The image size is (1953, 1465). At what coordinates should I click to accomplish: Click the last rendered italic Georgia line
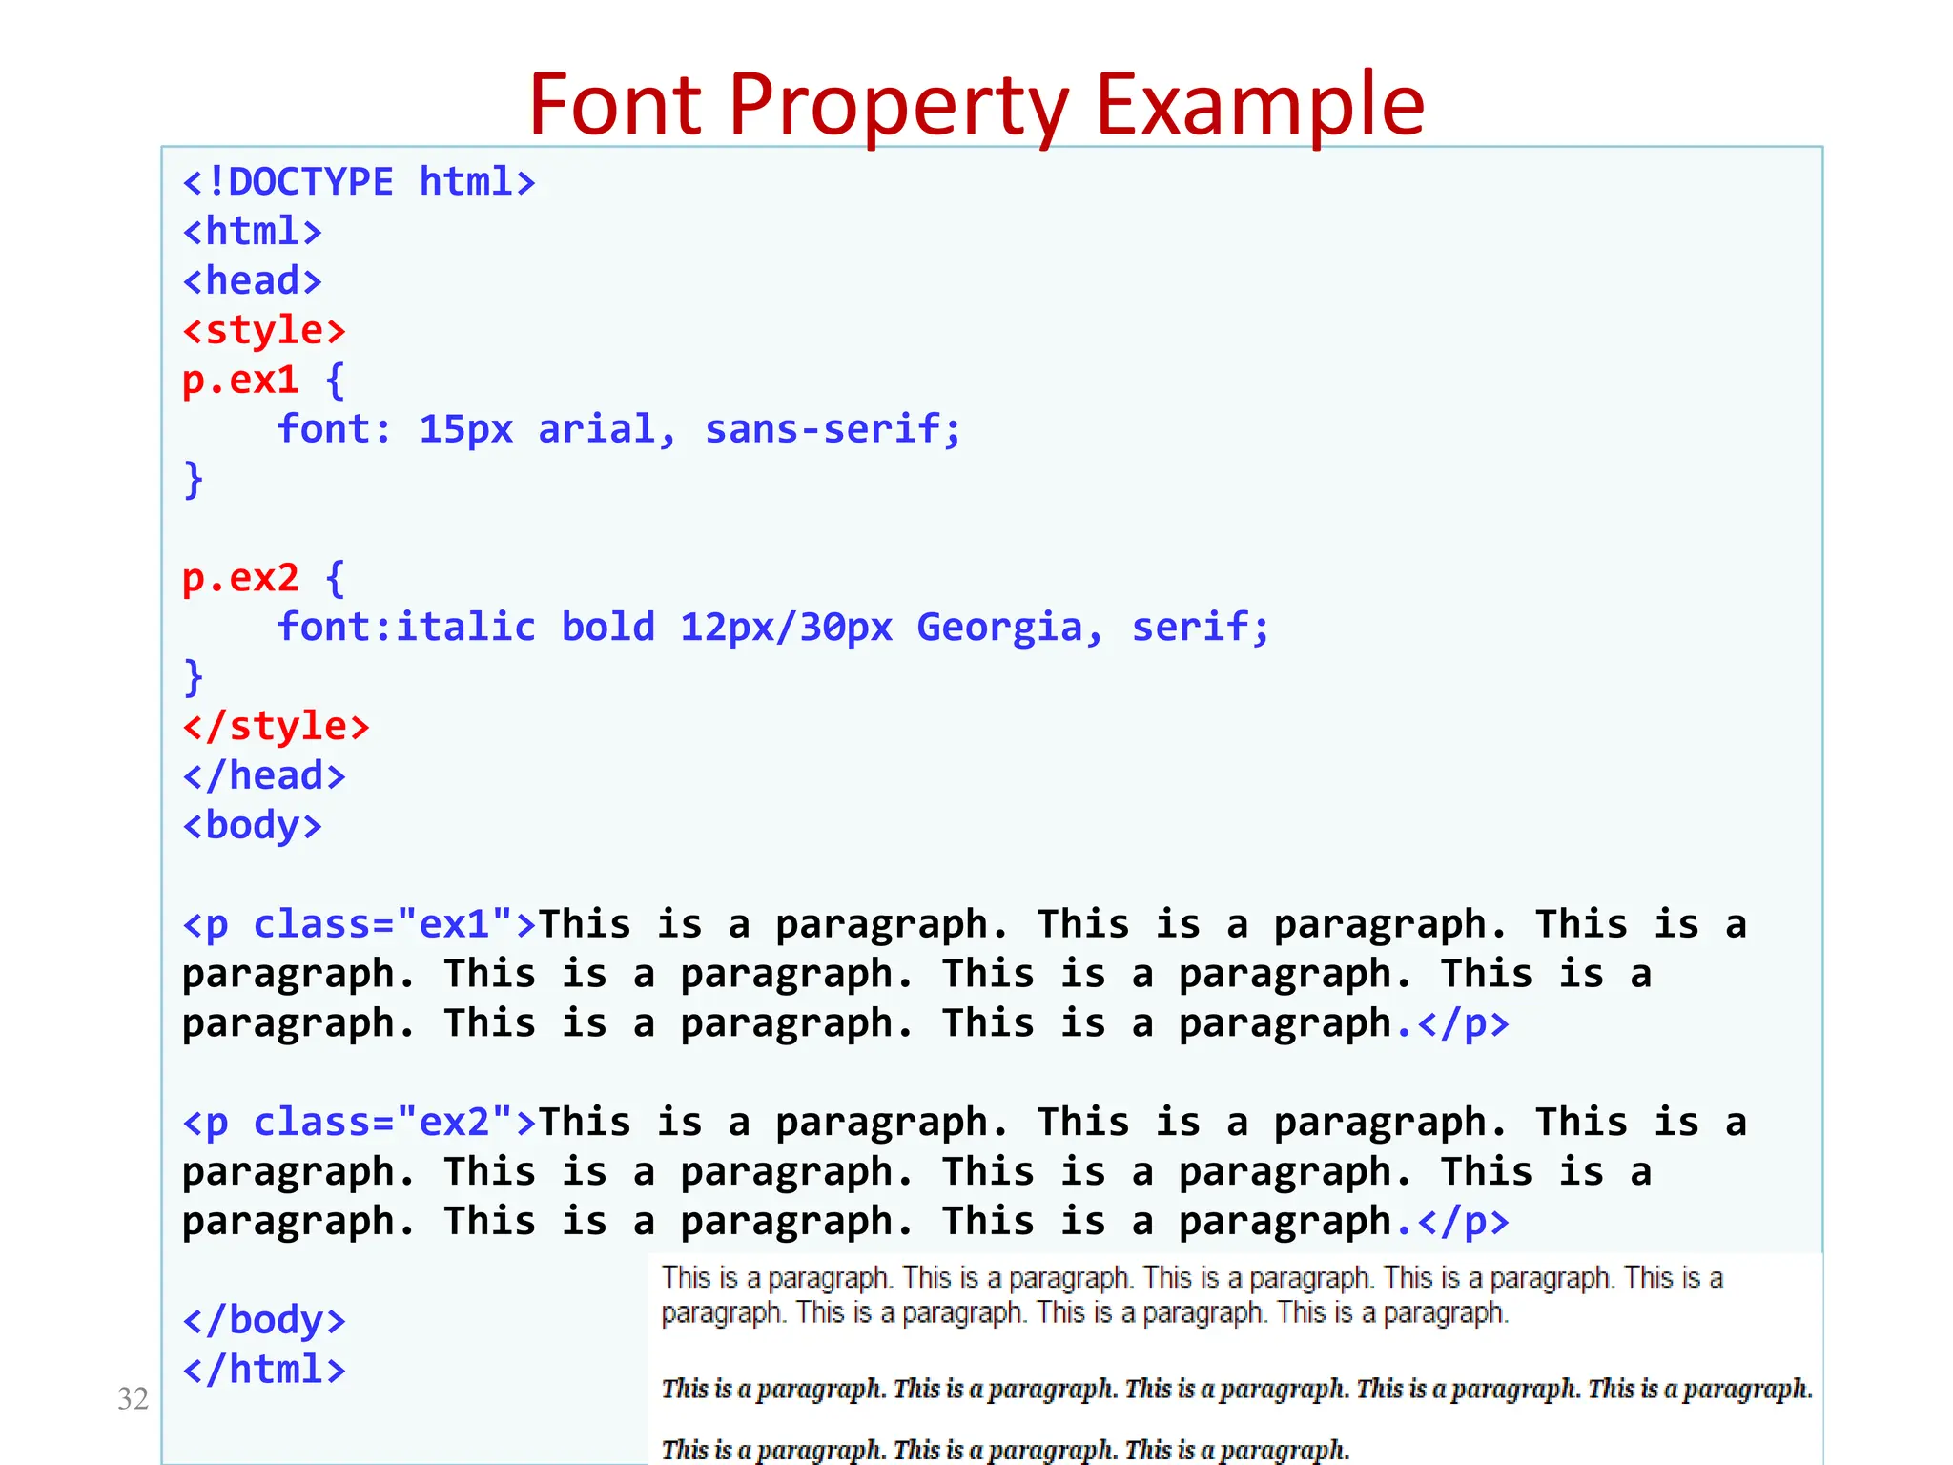(1005, 1450)
